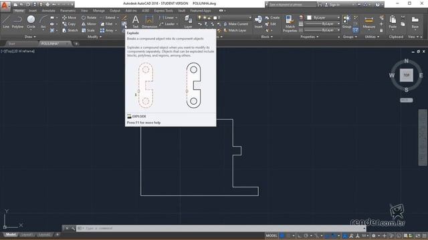Open the Linear dimension dropdown
Viewport: 428px width, 240px height.
[176, 17]
